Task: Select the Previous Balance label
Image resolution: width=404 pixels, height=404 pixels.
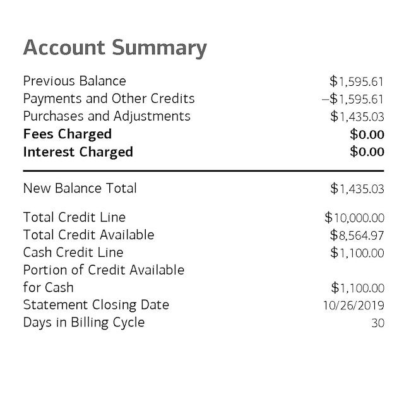Action: 74,81
